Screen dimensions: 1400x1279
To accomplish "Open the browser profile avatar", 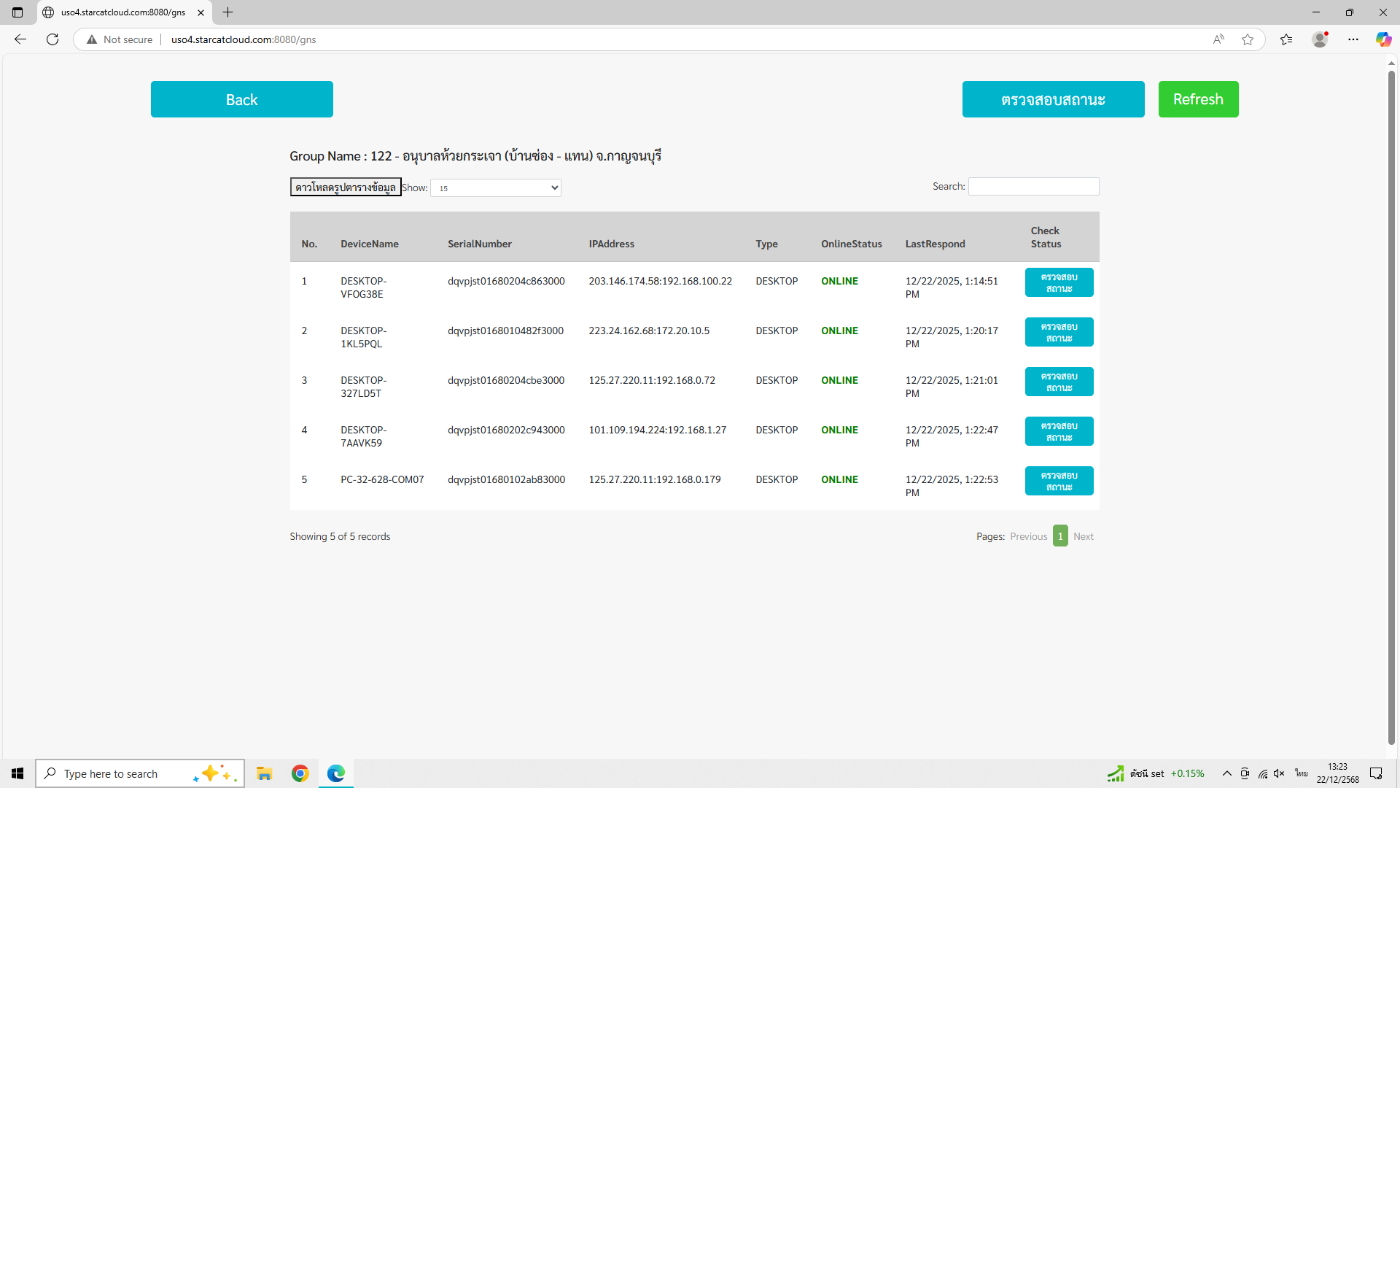I will tap(1320, 39).
